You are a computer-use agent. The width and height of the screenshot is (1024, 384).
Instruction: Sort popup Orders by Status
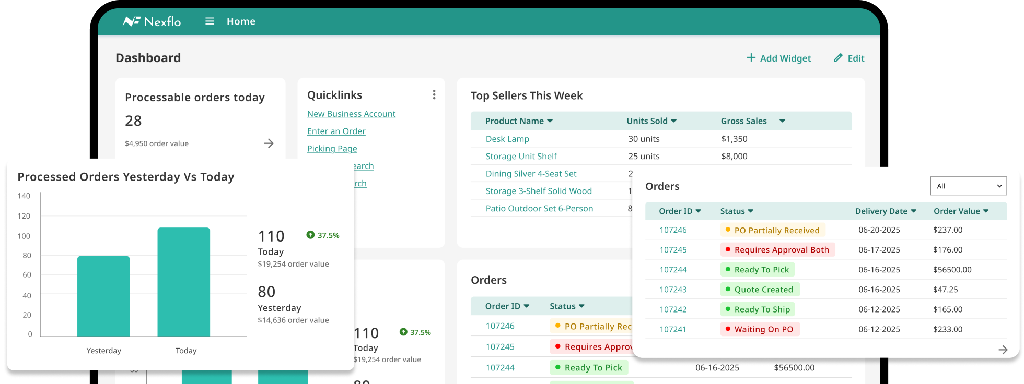[737, 211]
